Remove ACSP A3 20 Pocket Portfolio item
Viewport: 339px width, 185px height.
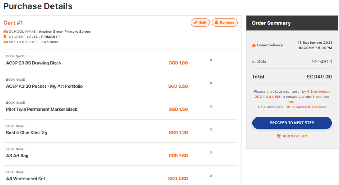point(211,83)
